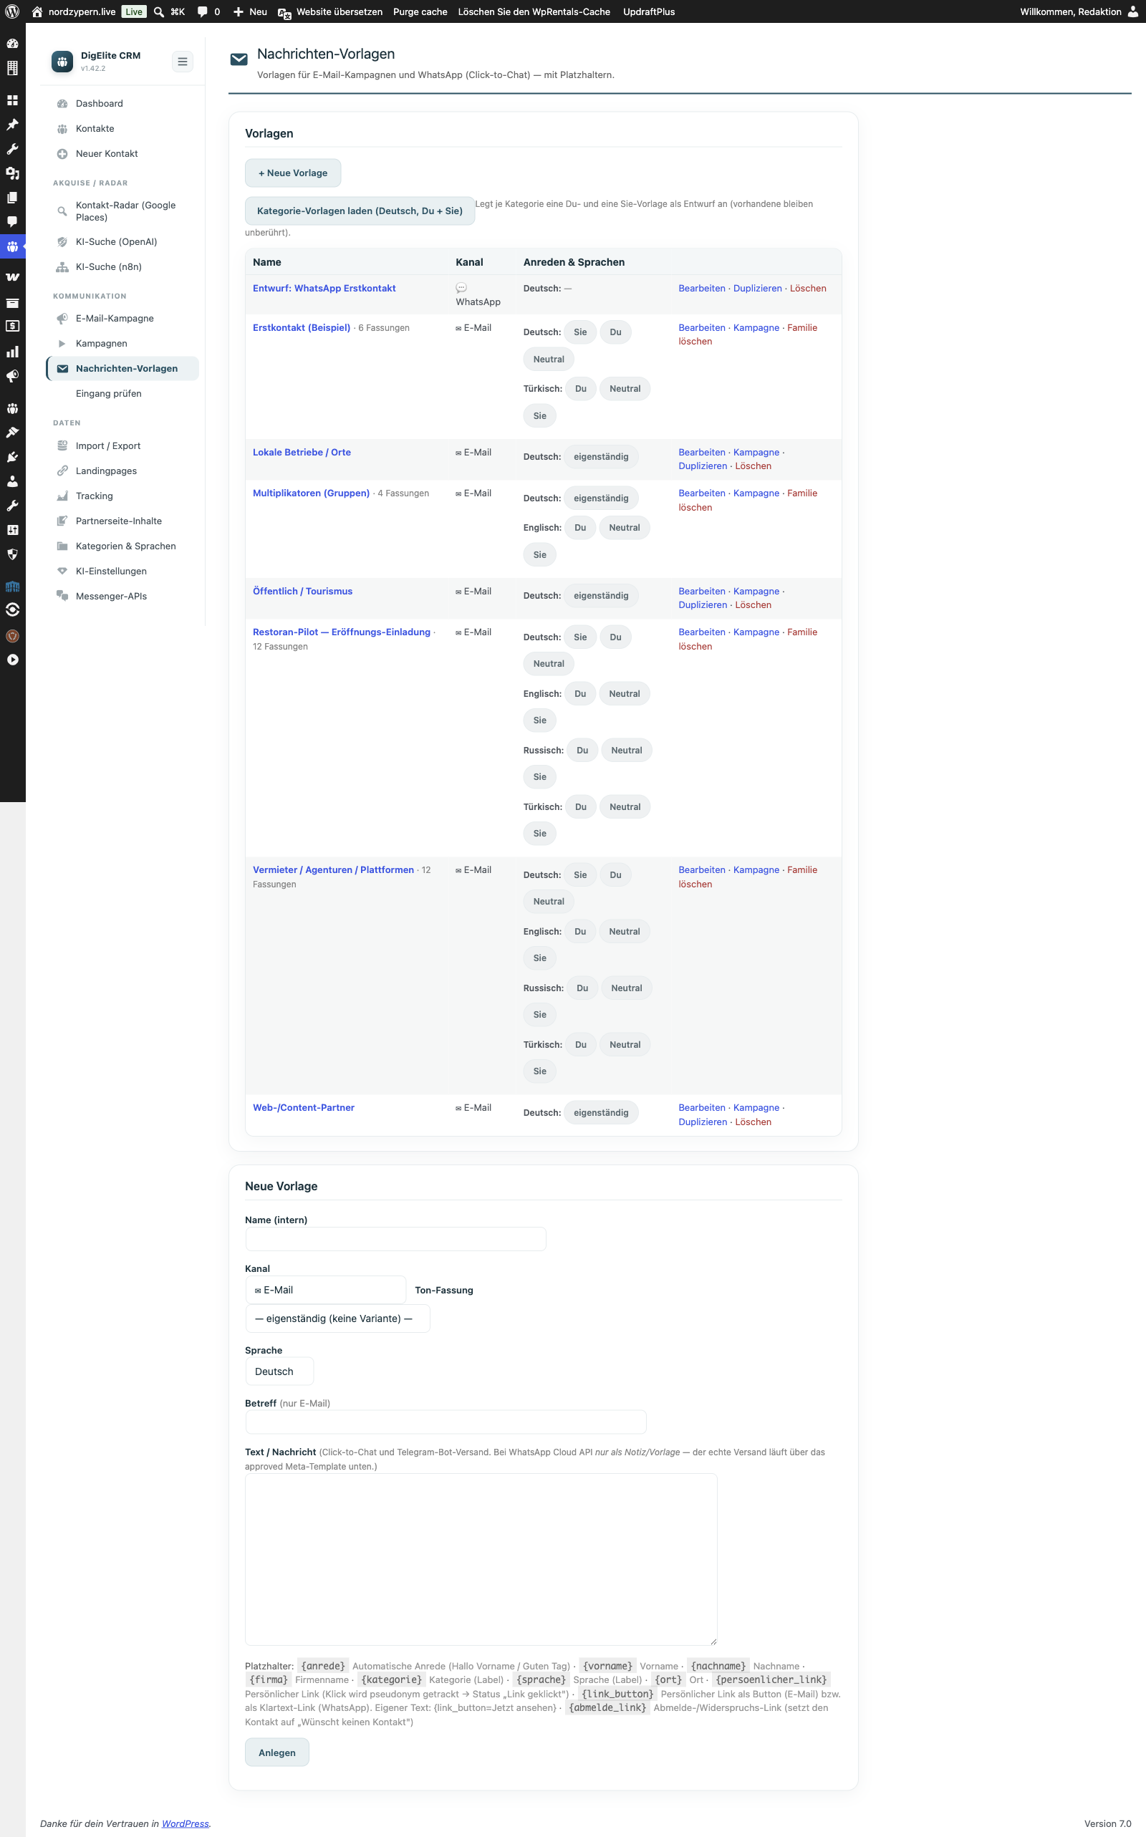The image size is (1146, 1837).
Task: Click Duplizieren for Lokale Betriebe / Orte
Action: click(x=703, y=466)
